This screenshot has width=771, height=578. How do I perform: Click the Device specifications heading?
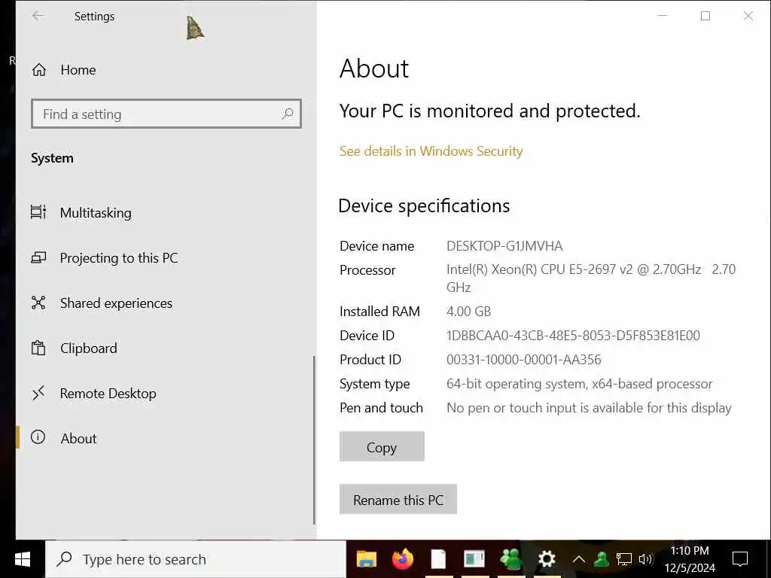tap(424, 206)
